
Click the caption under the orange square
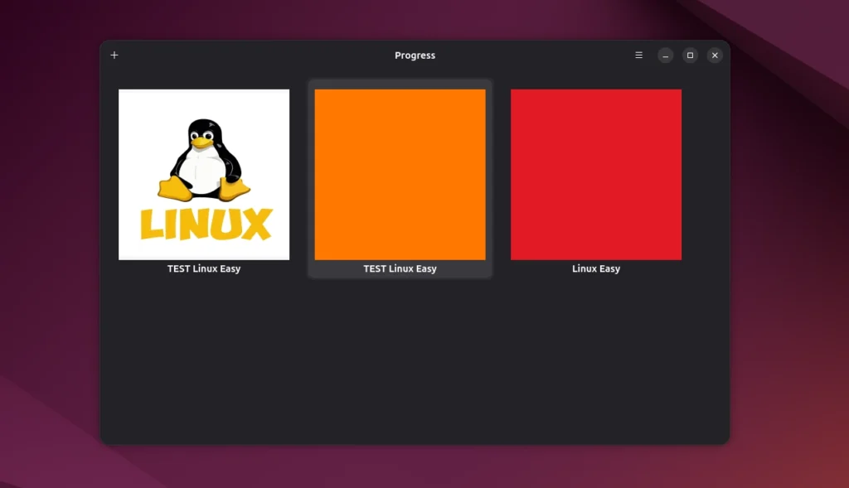tap(400, 268)
